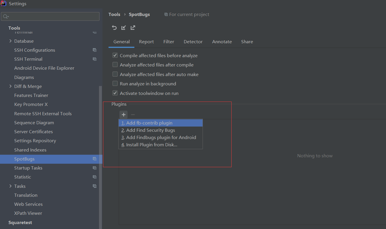Click the magnifier icon in the search box

pos(6,17)
